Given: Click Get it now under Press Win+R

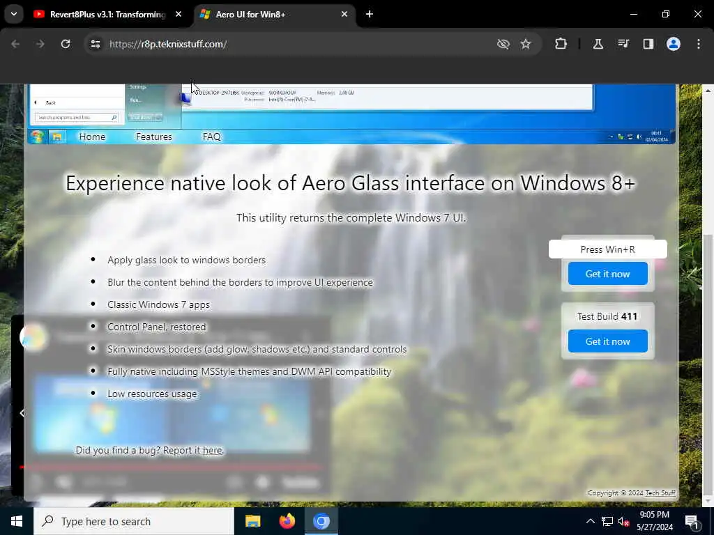Looking at the screenshot, I should pos(607,273).
